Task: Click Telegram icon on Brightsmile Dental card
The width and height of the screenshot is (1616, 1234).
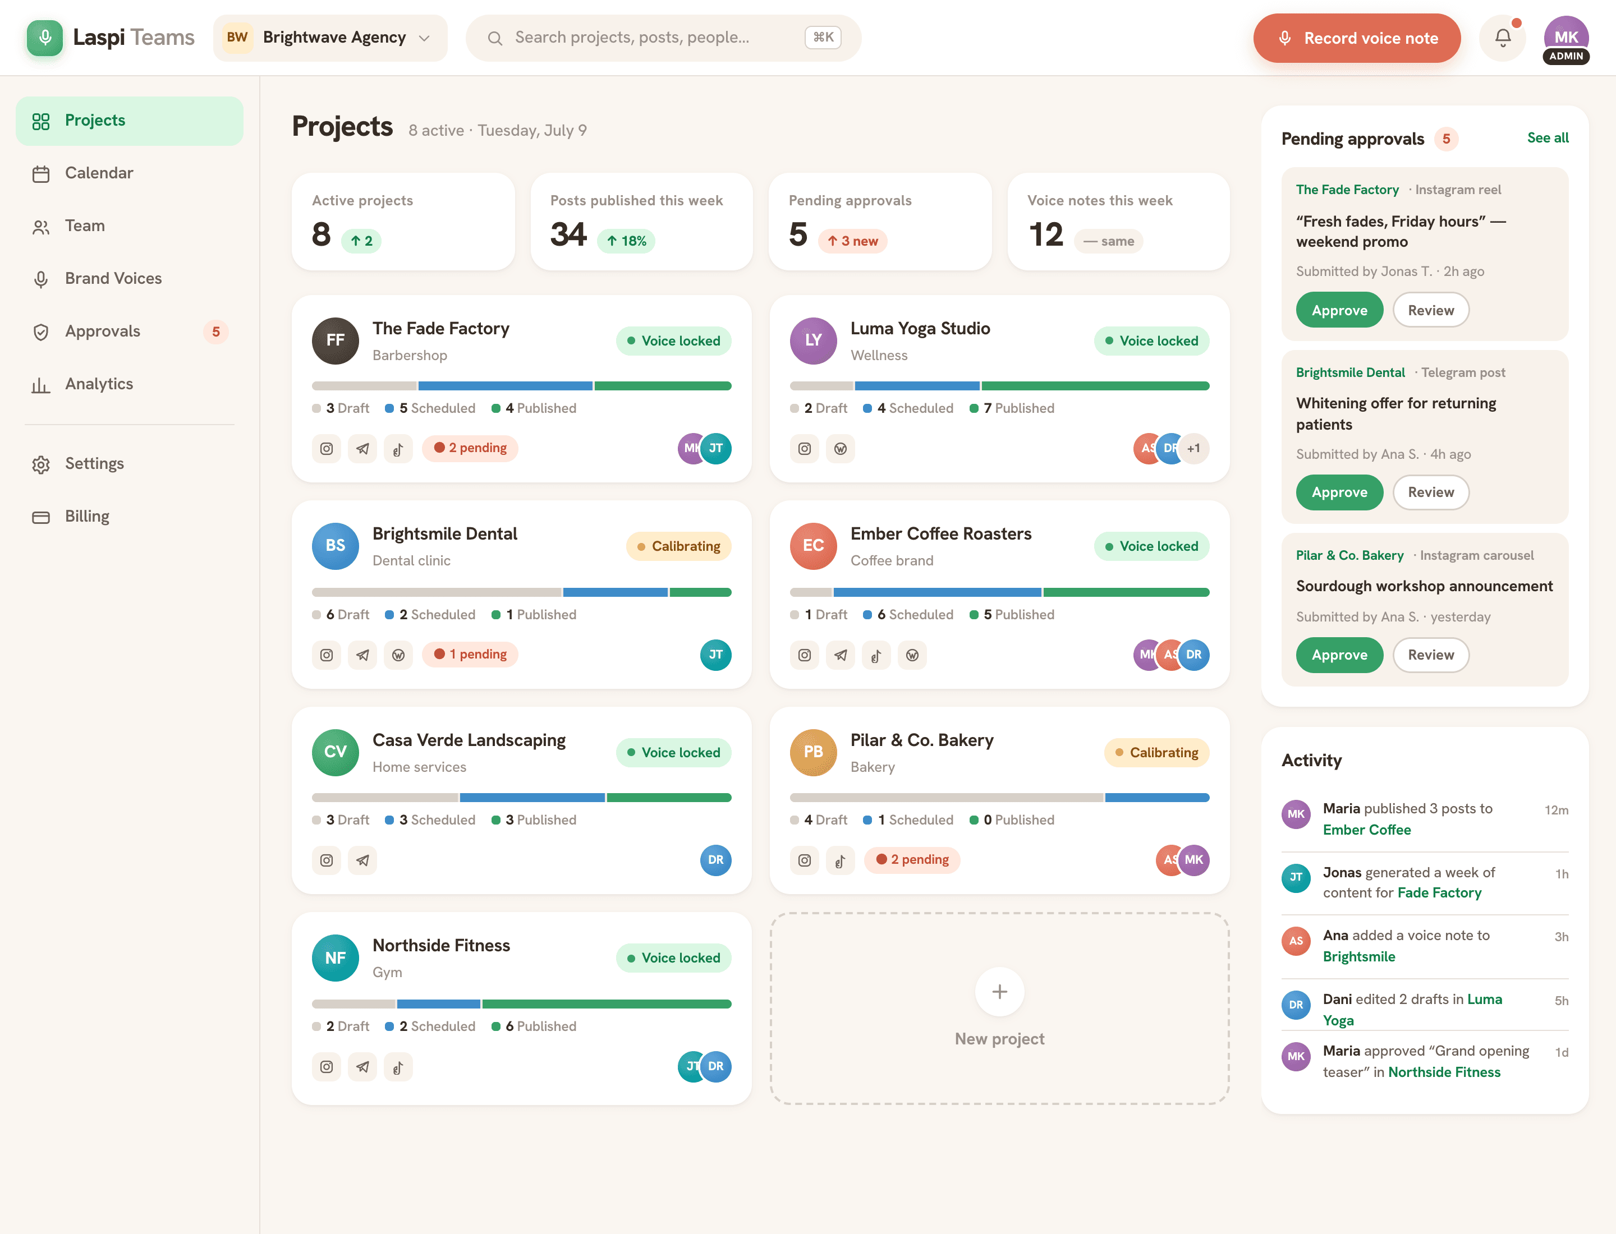Action: [362, 655]
